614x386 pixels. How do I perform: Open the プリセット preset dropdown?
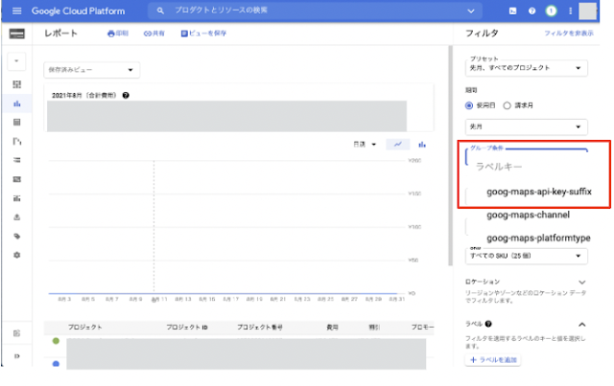527,68
